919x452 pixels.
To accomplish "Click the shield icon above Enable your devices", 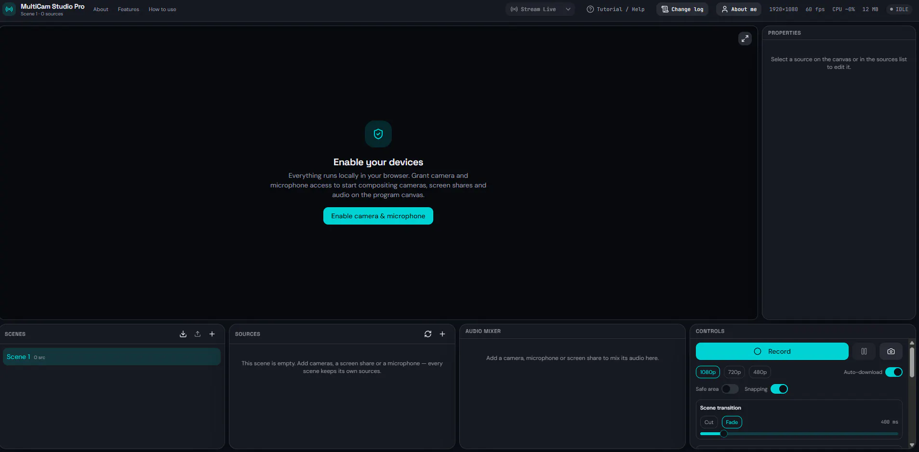I will tap(378, 134).
